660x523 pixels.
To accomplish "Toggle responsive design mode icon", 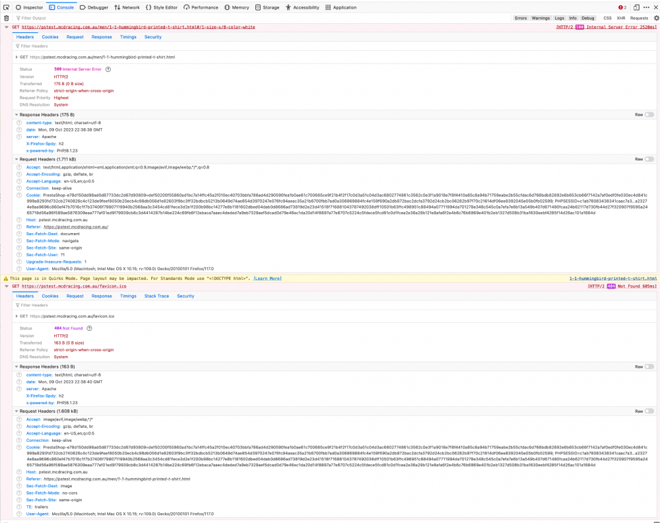I will point(636,7).
